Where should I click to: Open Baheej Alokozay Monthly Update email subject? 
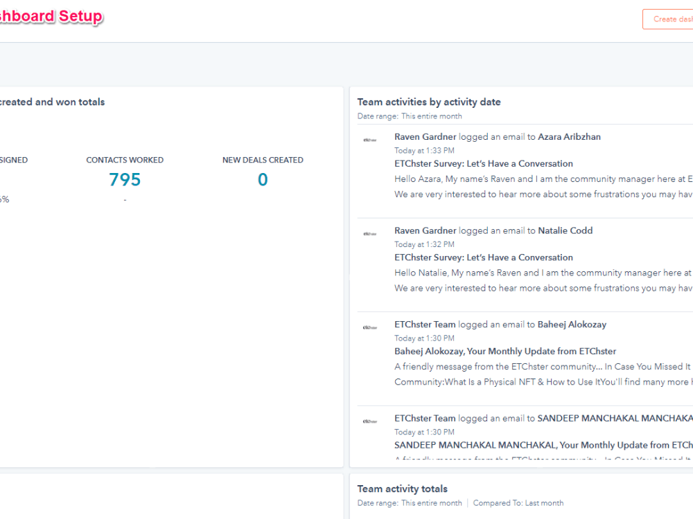click(x=505, y=352)
